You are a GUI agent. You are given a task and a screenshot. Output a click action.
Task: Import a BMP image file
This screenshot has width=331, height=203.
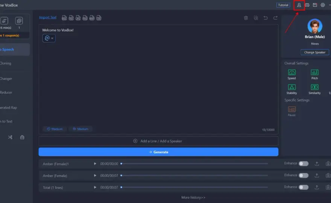92,18
